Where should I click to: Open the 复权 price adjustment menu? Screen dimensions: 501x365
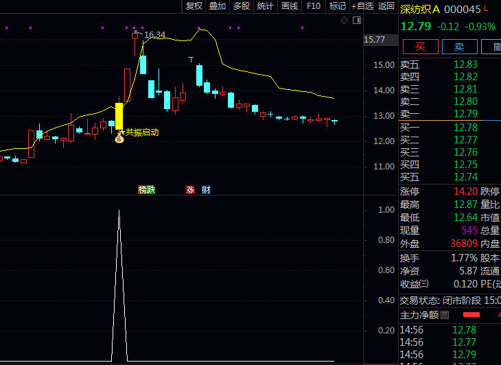pyautogui.click(x=194, y=6)
